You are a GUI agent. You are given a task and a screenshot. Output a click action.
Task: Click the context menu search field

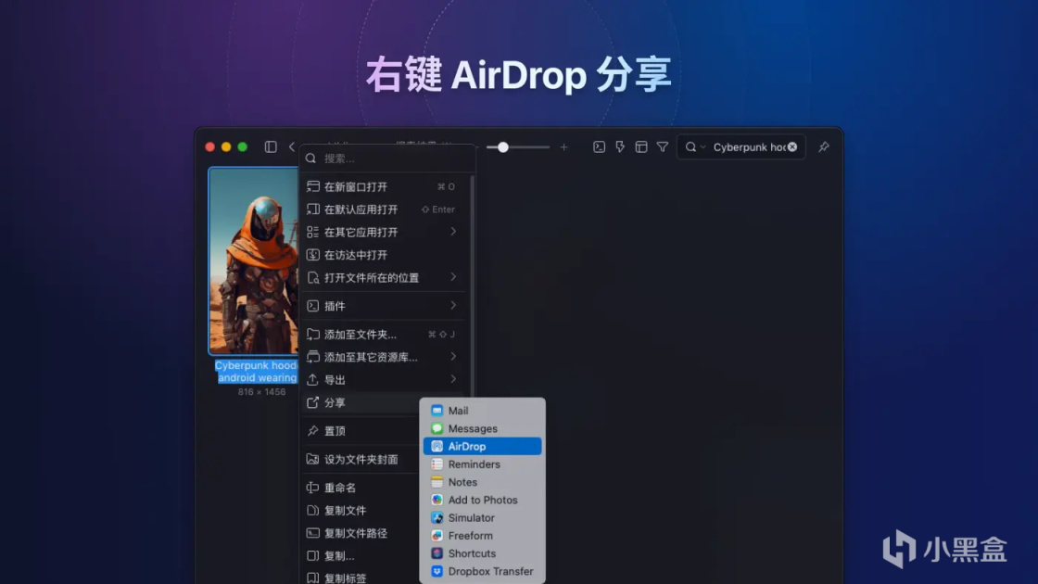pyautogui.click(x=387, y=159)
